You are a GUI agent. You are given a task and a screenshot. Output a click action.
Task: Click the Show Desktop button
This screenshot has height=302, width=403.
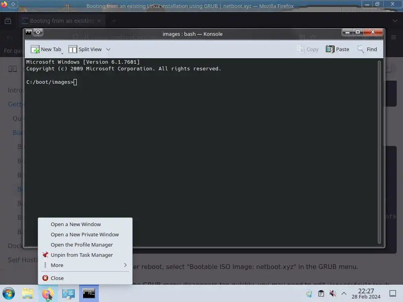(x=393, y=293)
